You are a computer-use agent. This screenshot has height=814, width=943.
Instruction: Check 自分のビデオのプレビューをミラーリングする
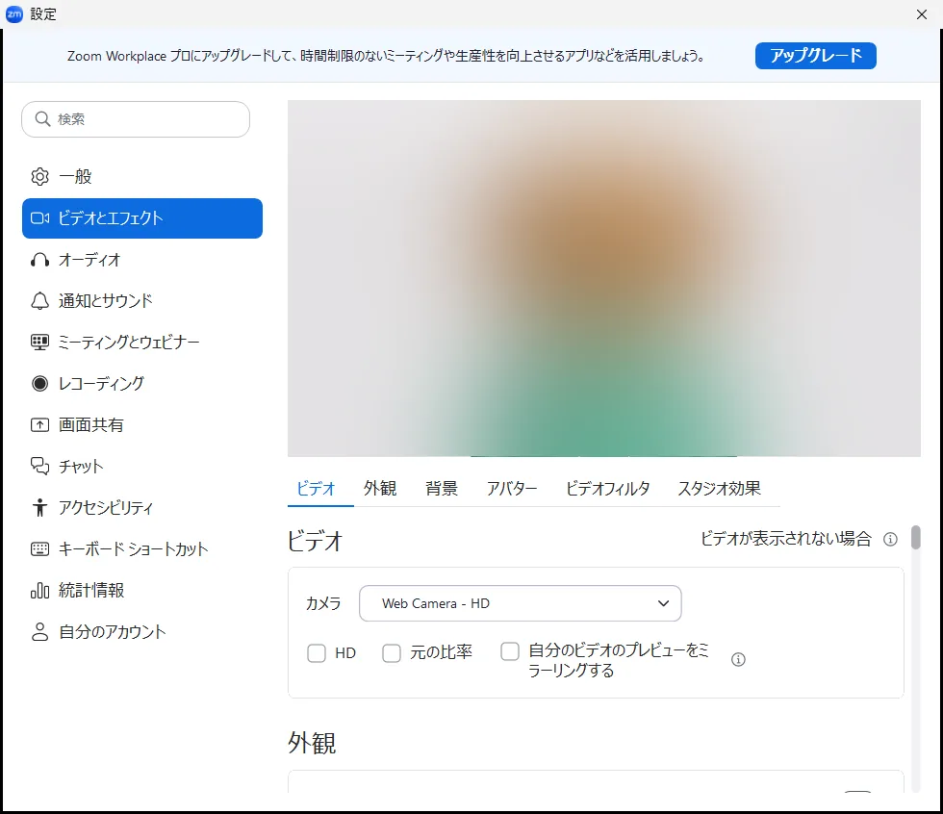click(510, 650)
